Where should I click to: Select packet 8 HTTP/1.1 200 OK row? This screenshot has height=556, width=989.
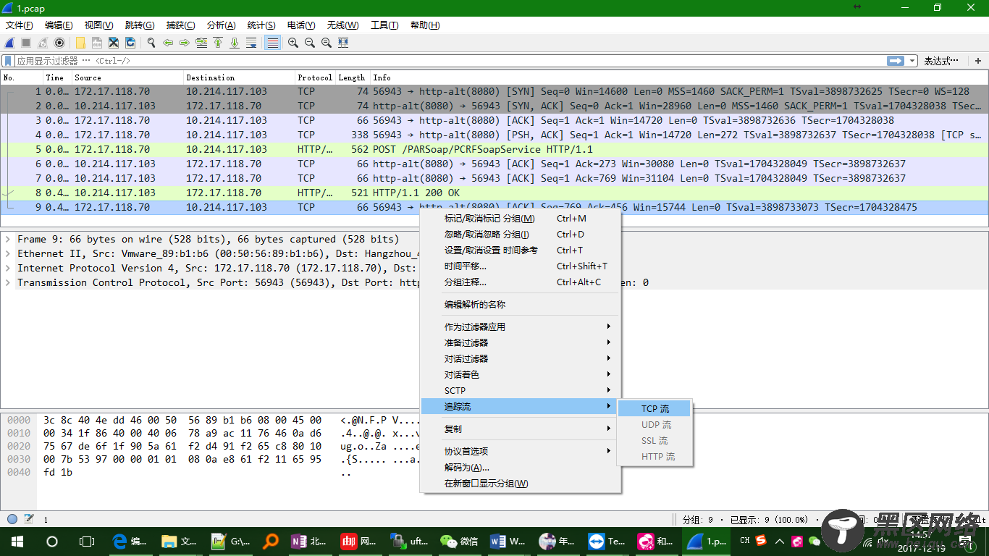[494, 193]
